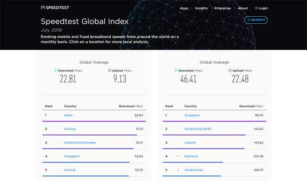
Task: Open Hong Kong (SAR) details
Action: coord(198,129)
